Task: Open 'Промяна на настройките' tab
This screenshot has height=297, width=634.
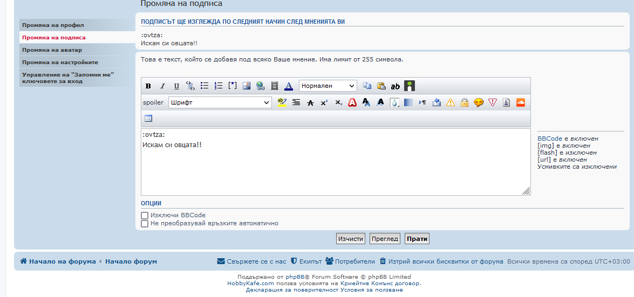Action: point(77,63)
